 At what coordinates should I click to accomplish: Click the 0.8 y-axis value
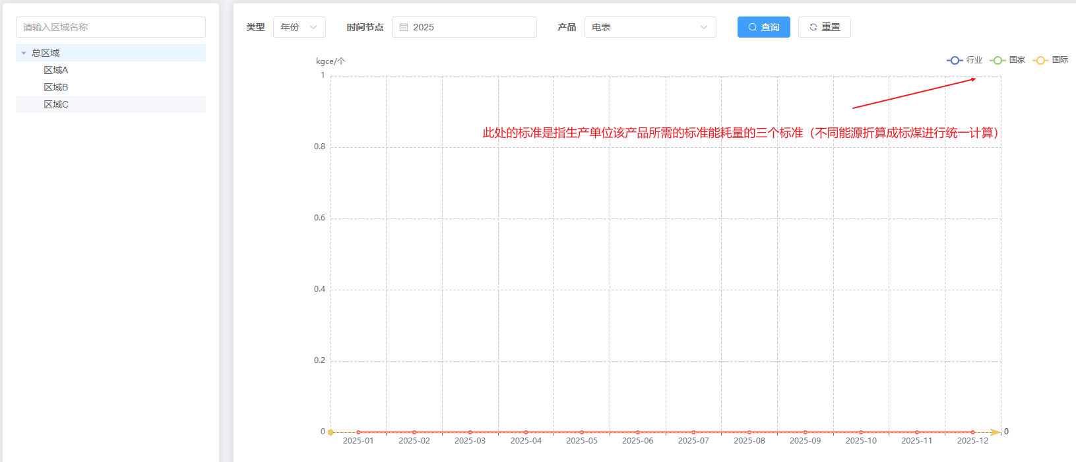pyautogui.click(x=319, y=147)
